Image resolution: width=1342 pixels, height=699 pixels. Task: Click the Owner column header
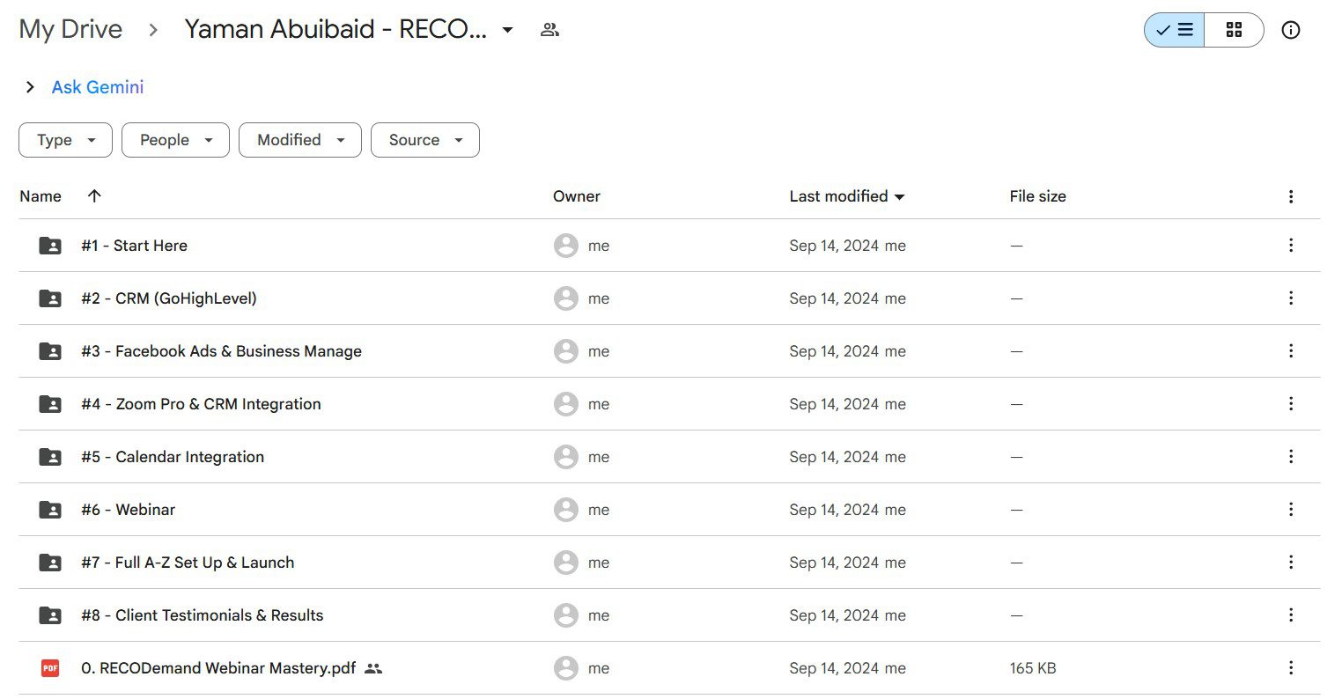click(577, 196)
